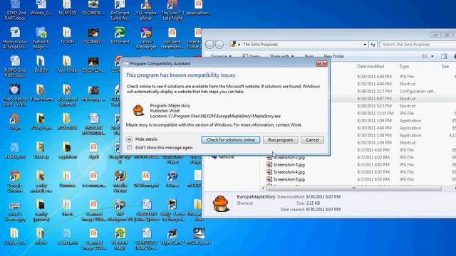Open iTunes desktop shortcut

(172, 178)
